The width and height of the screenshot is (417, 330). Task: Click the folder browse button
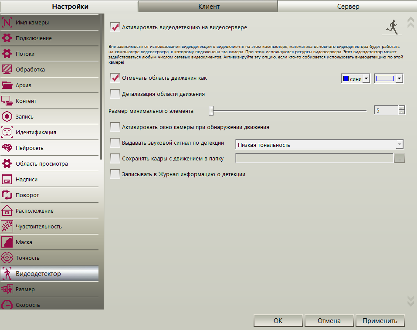coord(399,158)
